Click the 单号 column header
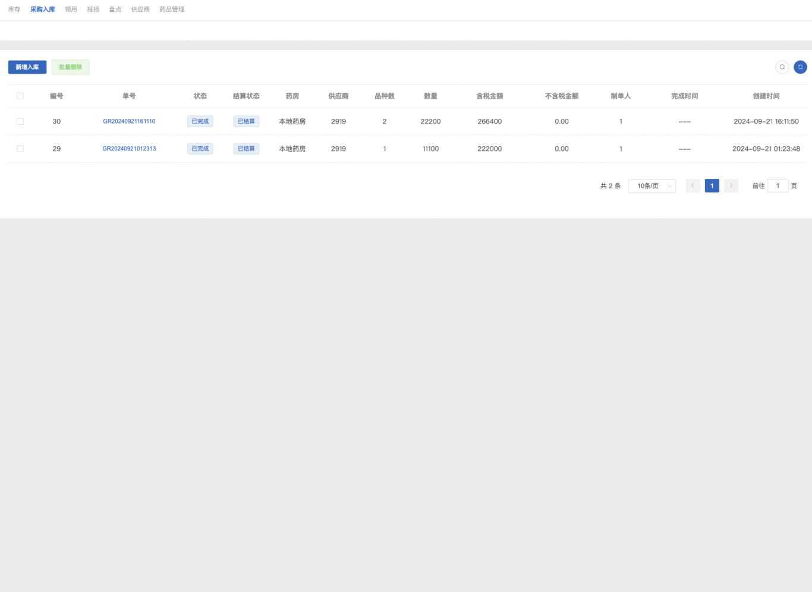The height and width of the screenshot is (592, 812). pos(129,96)
